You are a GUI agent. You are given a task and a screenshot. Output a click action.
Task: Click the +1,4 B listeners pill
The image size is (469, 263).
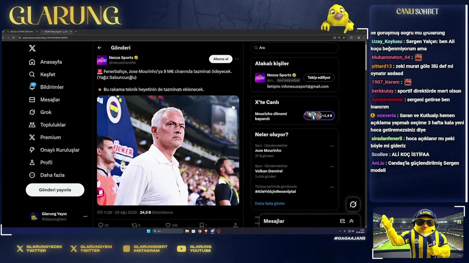click(319, 115)
